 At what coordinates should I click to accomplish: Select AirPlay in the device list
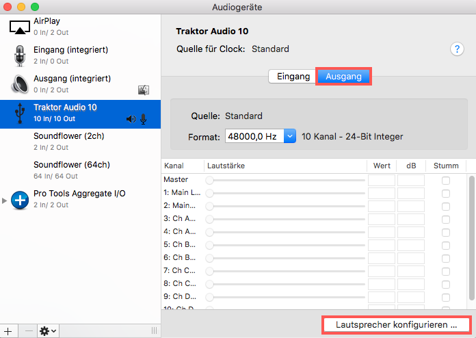click(80, 27)
